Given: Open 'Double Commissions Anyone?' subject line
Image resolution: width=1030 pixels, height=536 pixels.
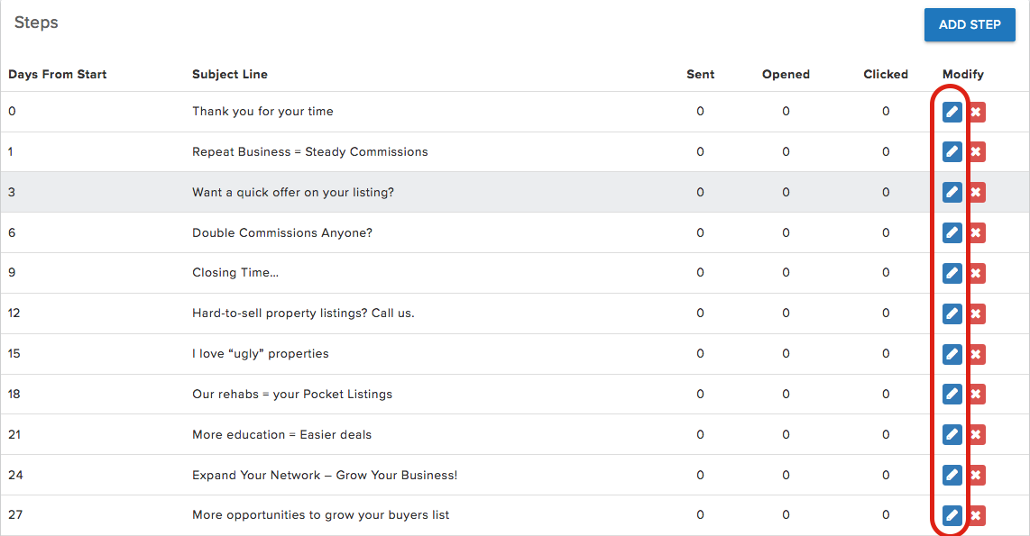Looking at the screenshot, I should 281,232.
